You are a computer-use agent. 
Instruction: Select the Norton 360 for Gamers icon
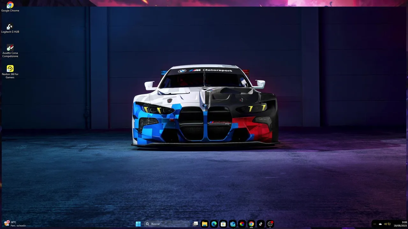point(10,72)
